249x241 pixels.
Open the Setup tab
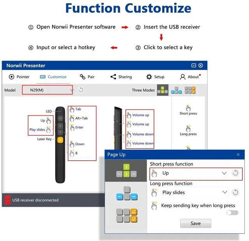coord(155,77)
